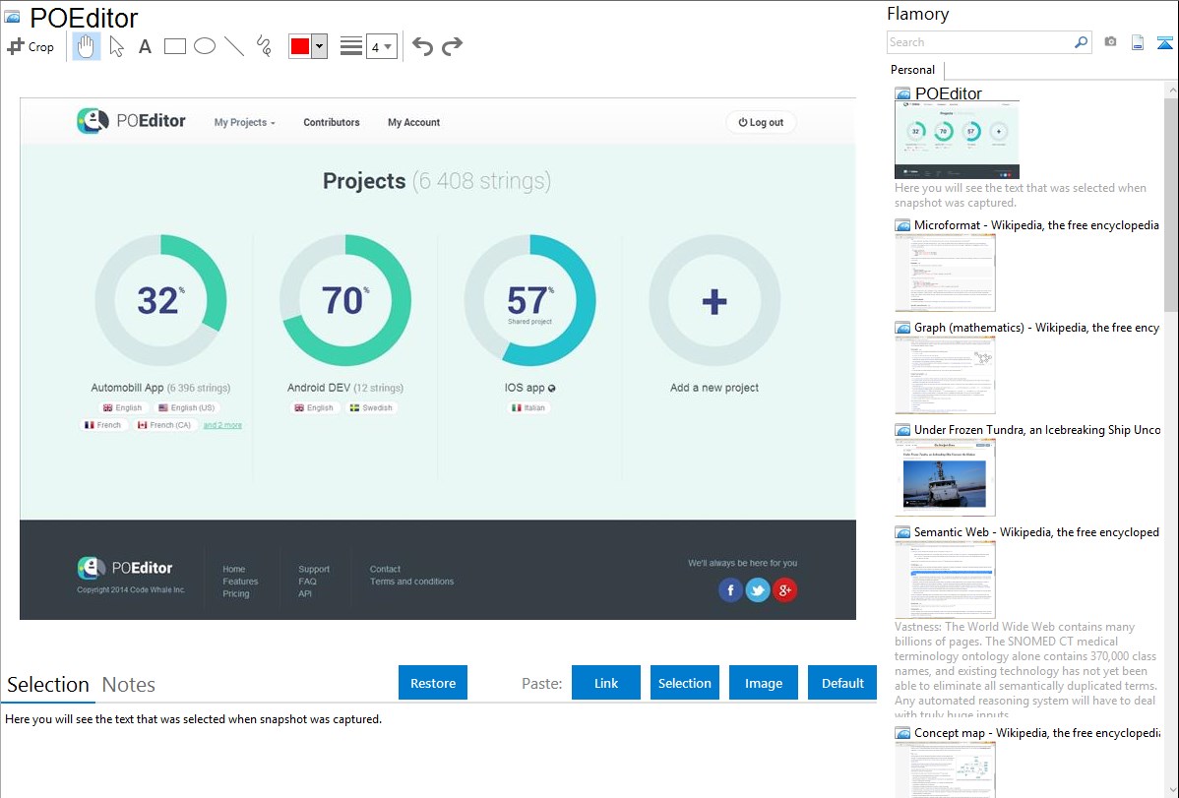The image size is (1179, 798).
Task: Select the straight line tool
Action: [x=234, y=46]
